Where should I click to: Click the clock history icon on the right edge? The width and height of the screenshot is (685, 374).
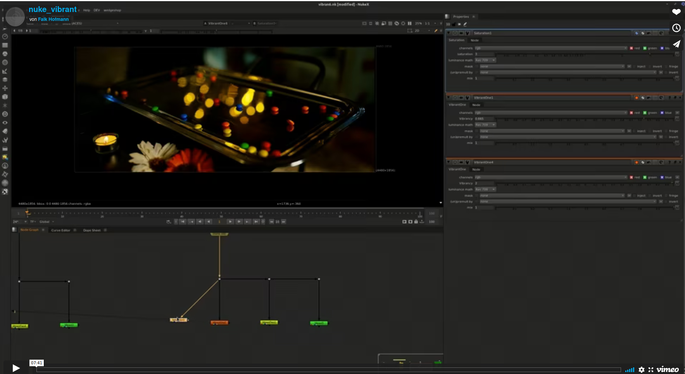click(676, 28)
